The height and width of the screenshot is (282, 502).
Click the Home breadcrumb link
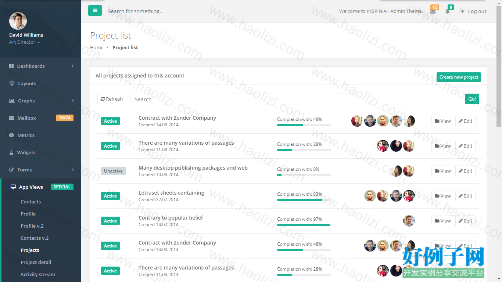[x=97, y=47]
